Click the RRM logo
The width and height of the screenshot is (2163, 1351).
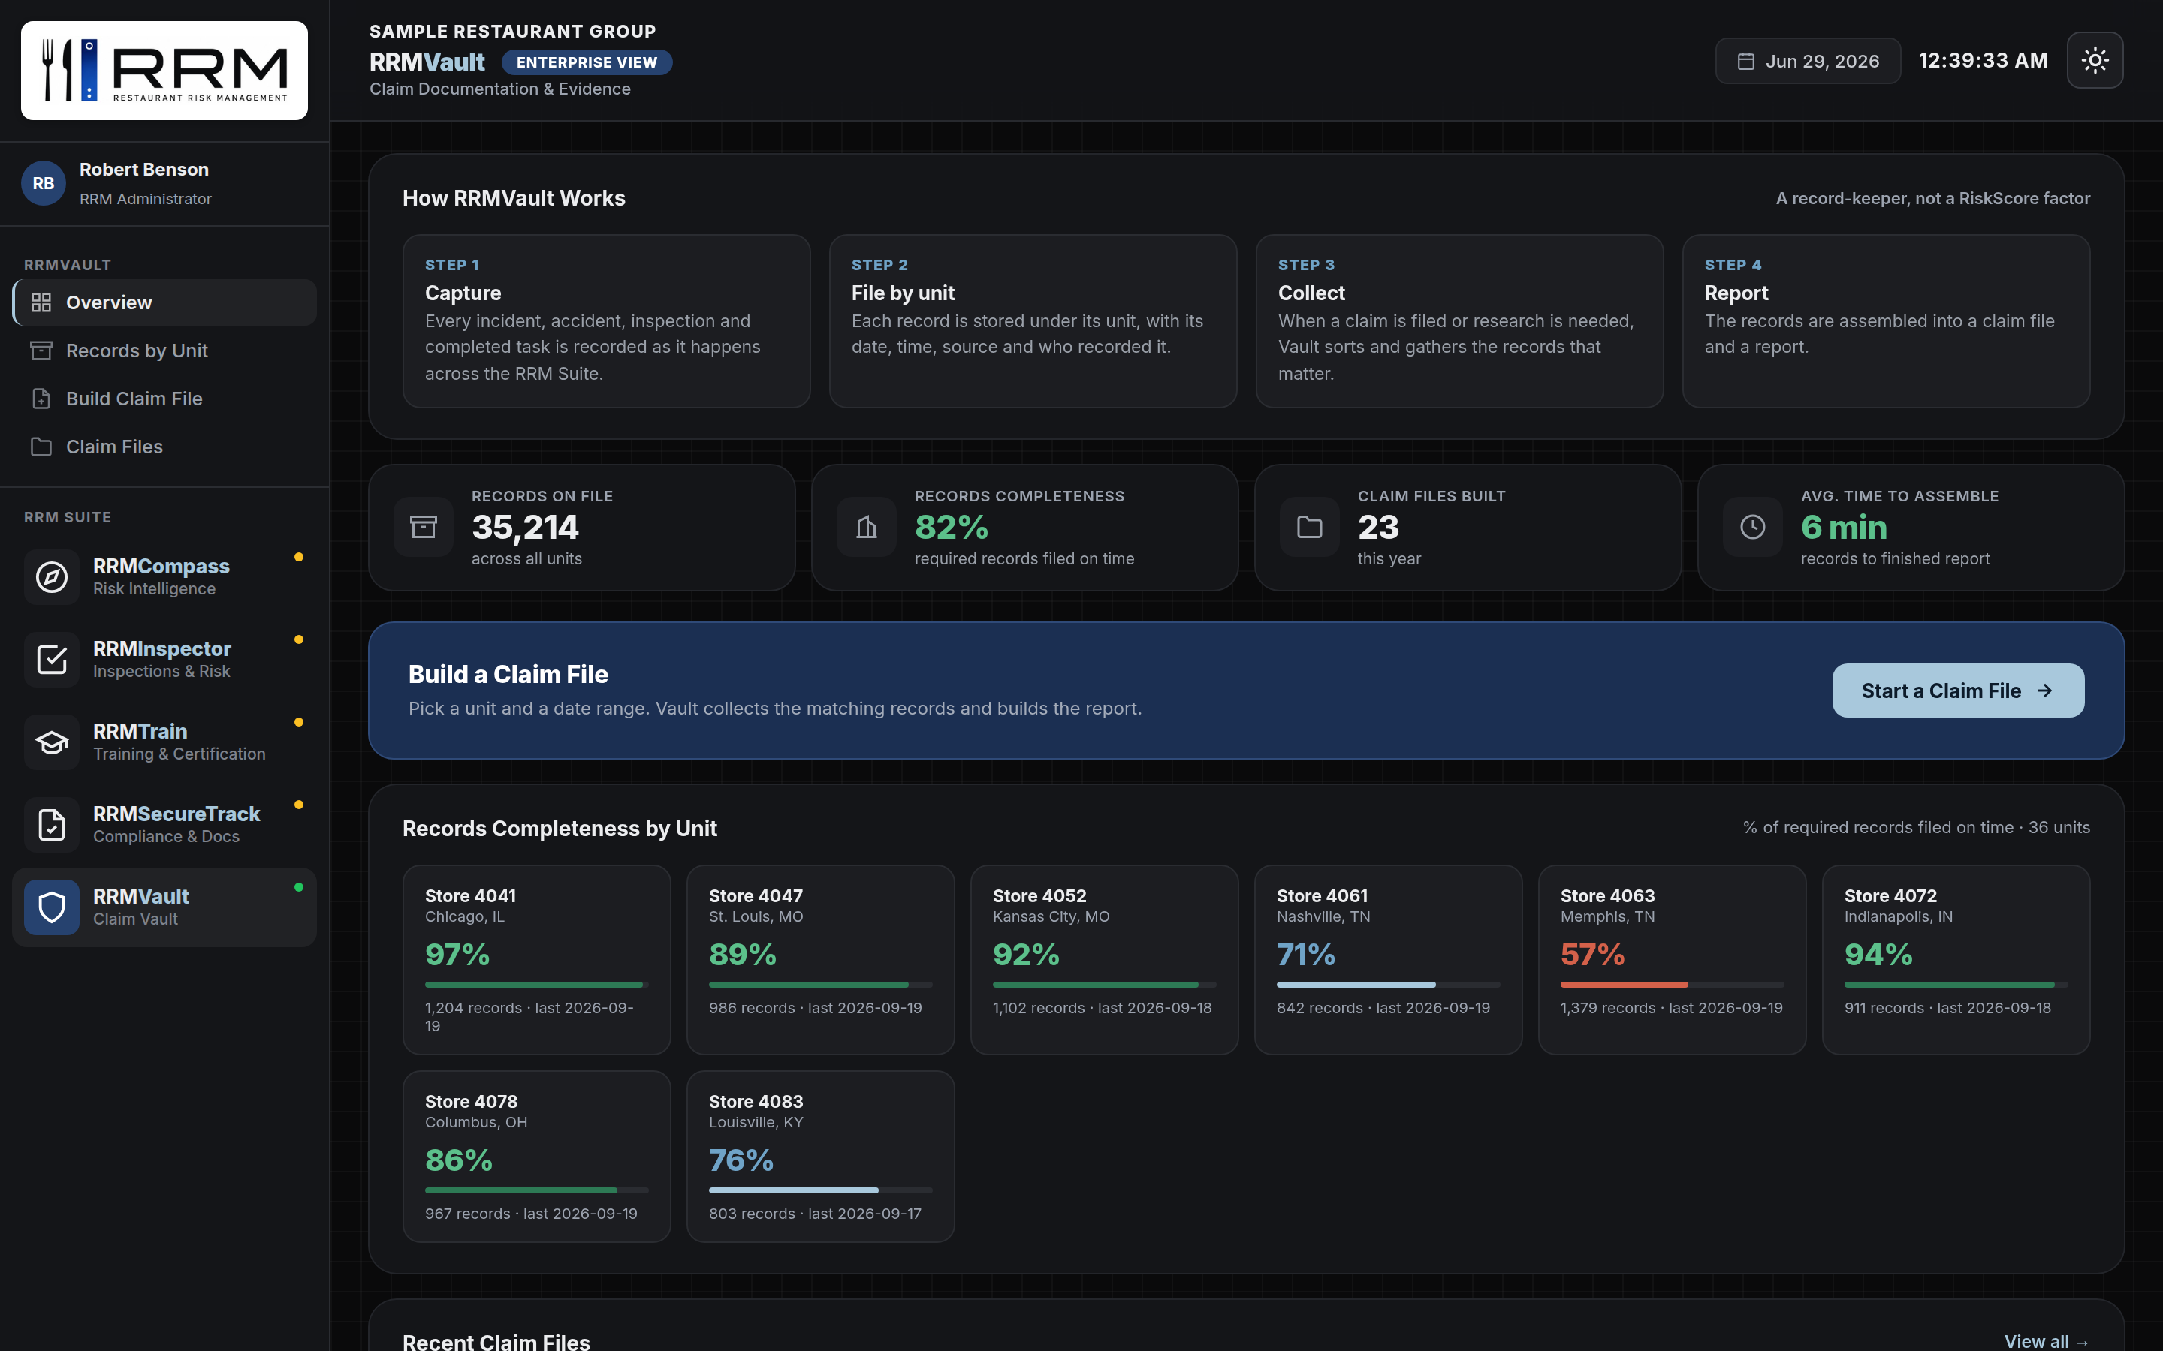point(164,71)
